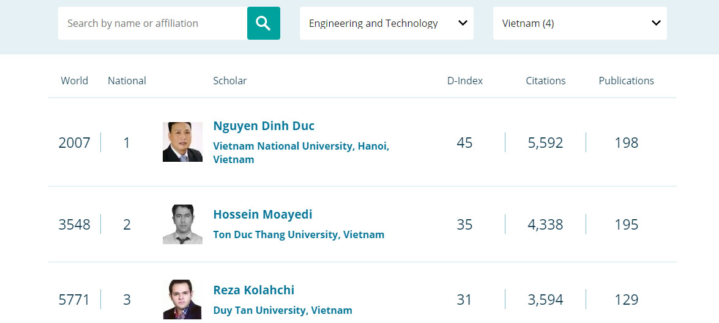Click the World rank column header
Image resolution: width=719 pixels, height=323 pixels.
(x=75, y=81)
